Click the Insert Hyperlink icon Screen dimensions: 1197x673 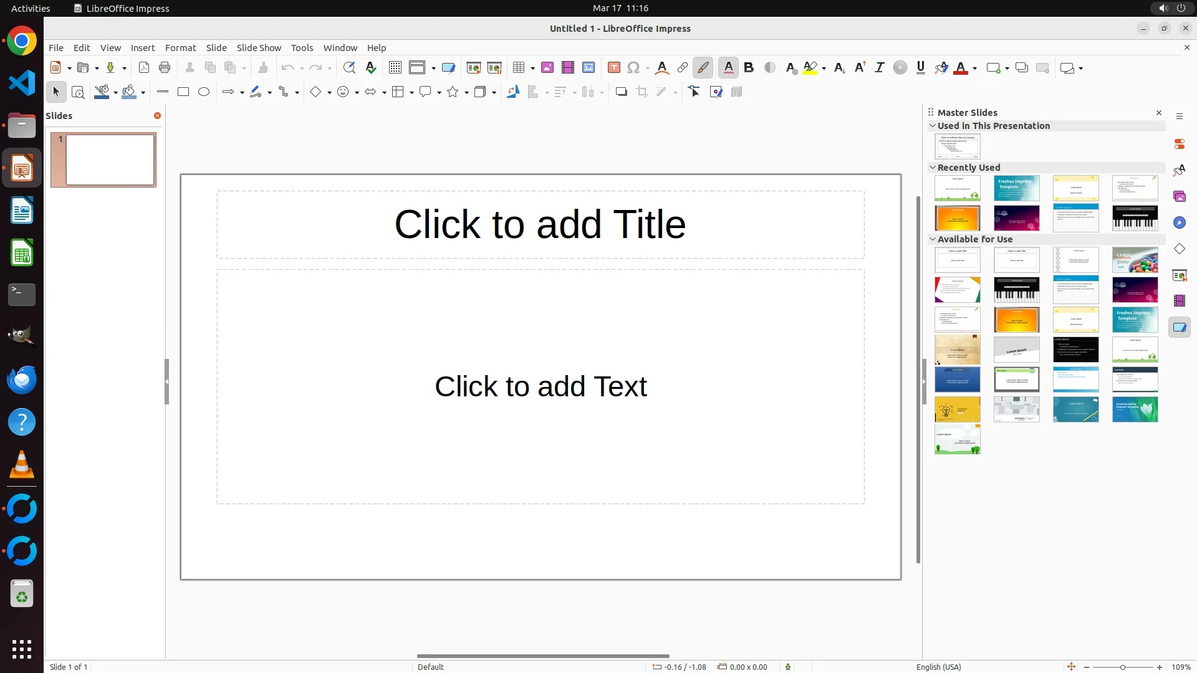point(683,68)
